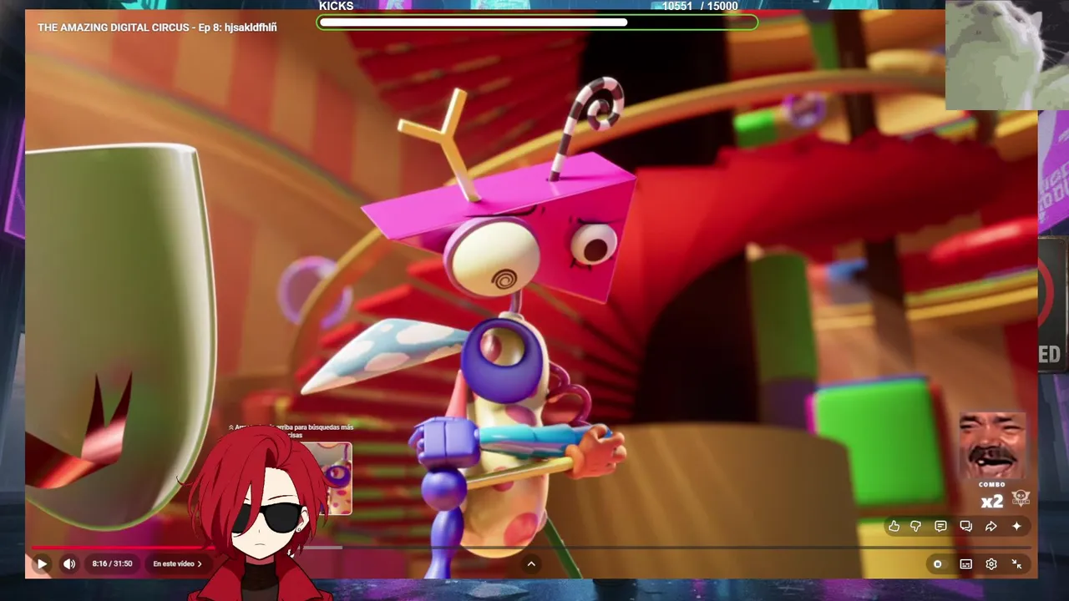Open the comments panel icon
The width and height of the screenshot is (1069, 601).
pyautogui.click(x=940, y=526)
